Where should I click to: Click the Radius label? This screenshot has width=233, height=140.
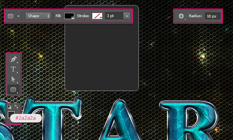pos(195,16)
